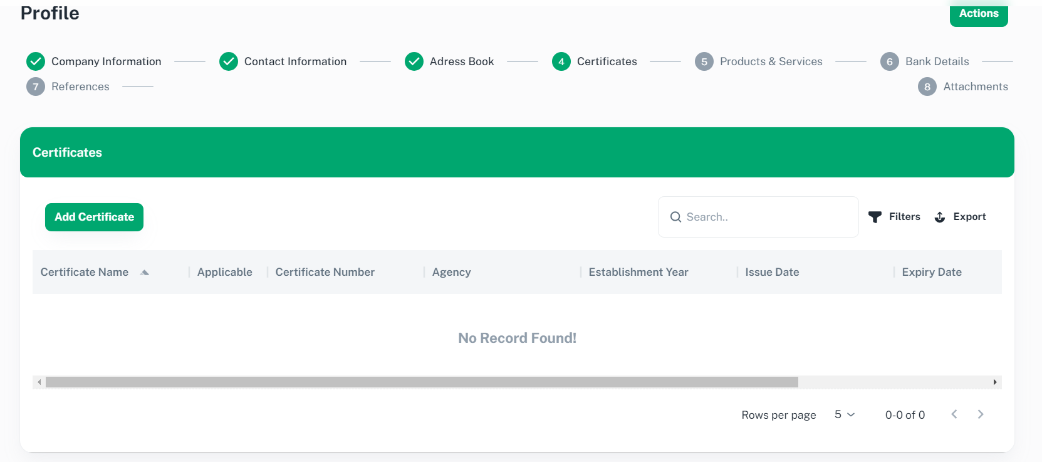Click the Adress Book checkmark step icon
This screenshot has height=462, width=1042.
(x=414, y=61)
